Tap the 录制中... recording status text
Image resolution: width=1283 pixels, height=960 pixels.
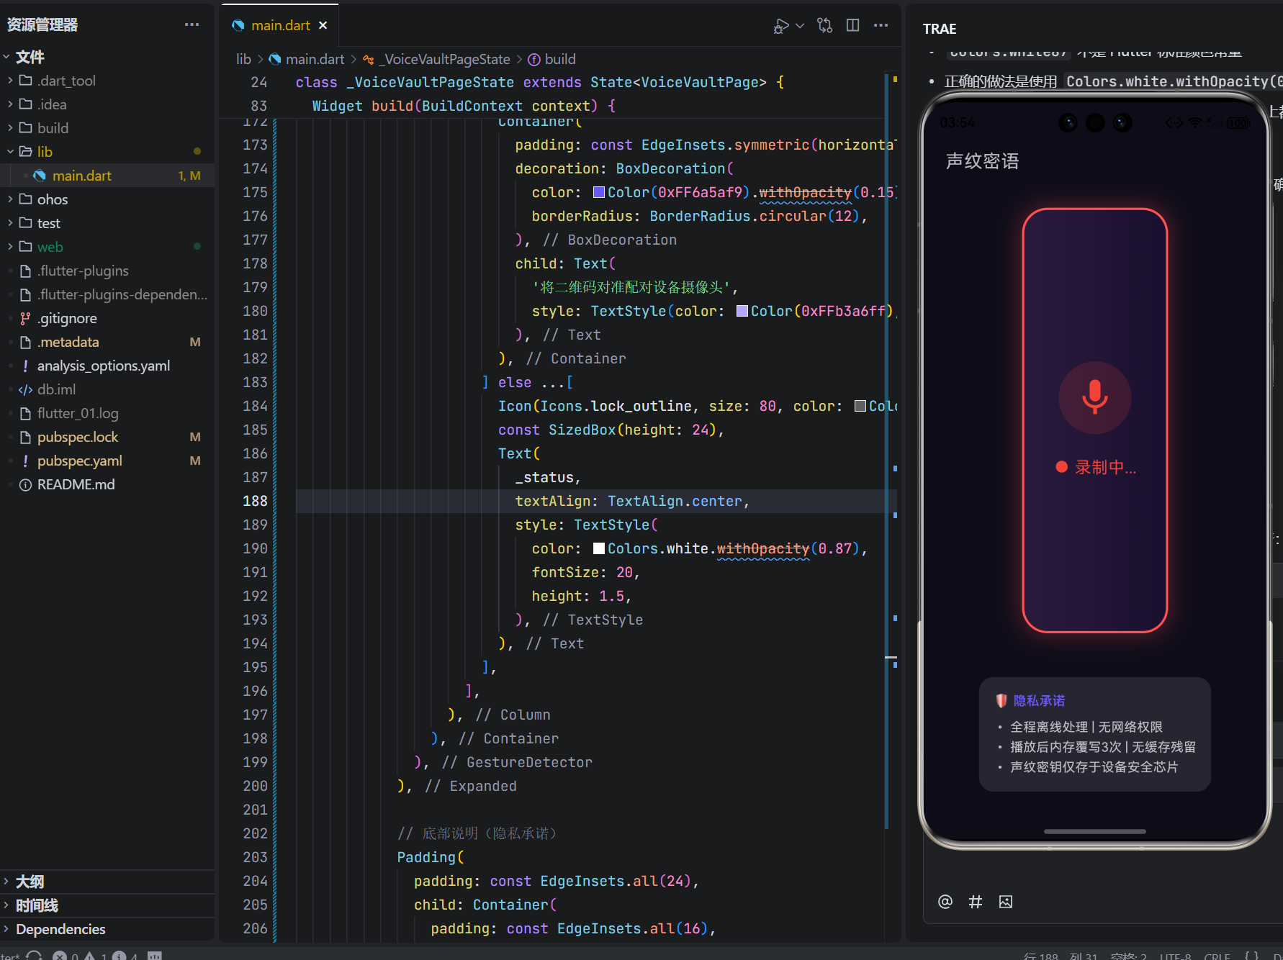tap(1105, 467)
